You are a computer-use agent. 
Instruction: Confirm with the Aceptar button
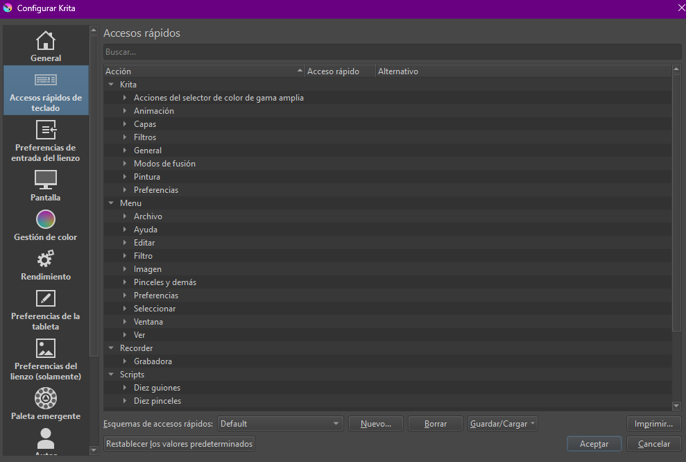594,444
